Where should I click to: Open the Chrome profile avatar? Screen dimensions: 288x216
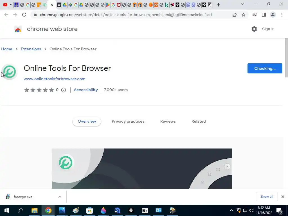point(273,15)
